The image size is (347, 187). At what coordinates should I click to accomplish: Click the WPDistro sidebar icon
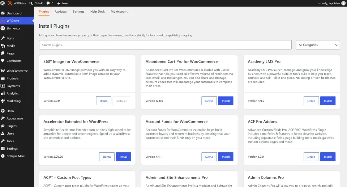click(3, 21)
